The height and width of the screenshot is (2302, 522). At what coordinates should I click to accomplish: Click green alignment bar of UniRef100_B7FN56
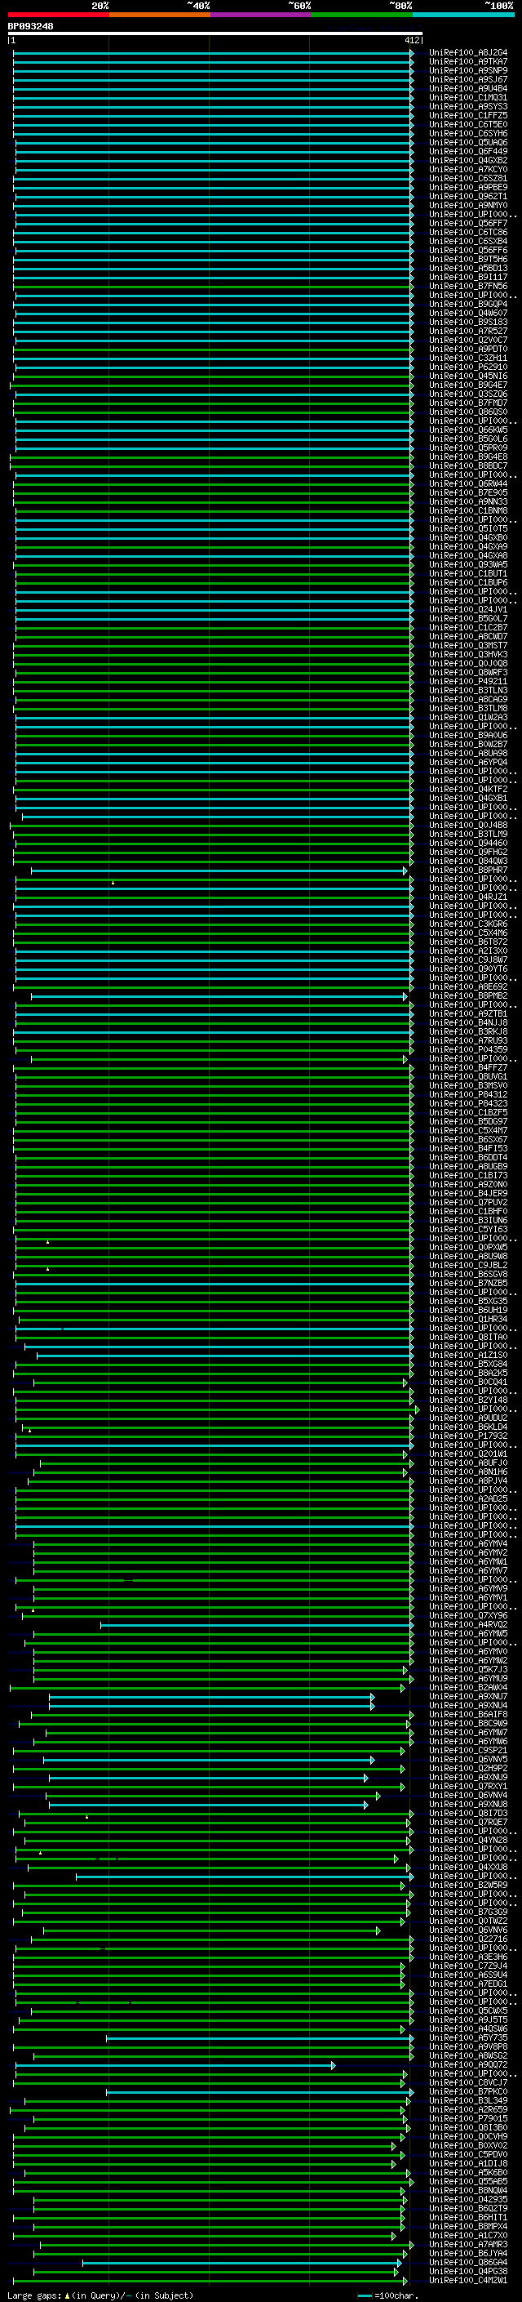213,286
